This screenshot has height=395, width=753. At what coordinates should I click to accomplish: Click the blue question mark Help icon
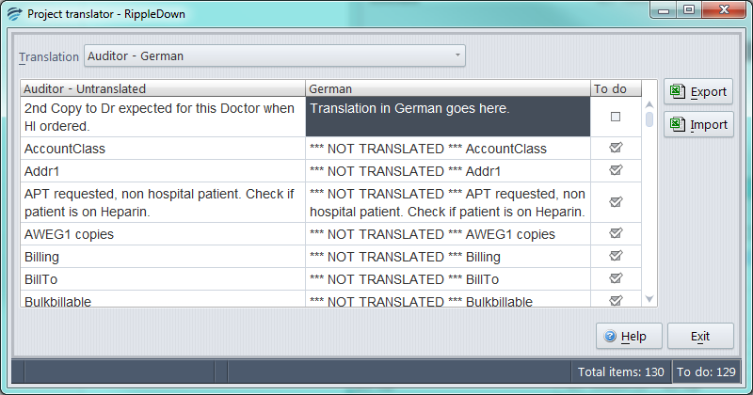coord(610,336)
